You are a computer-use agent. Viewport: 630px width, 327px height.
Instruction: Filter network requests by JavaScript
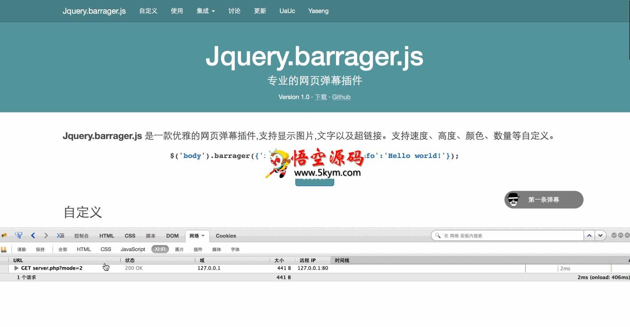[133, 249]
